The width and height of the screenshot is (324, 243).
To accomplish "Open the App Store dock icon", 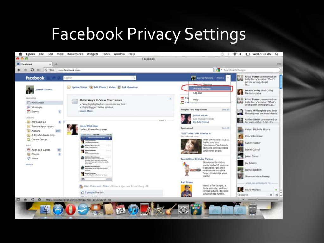I will coord(58,209).
